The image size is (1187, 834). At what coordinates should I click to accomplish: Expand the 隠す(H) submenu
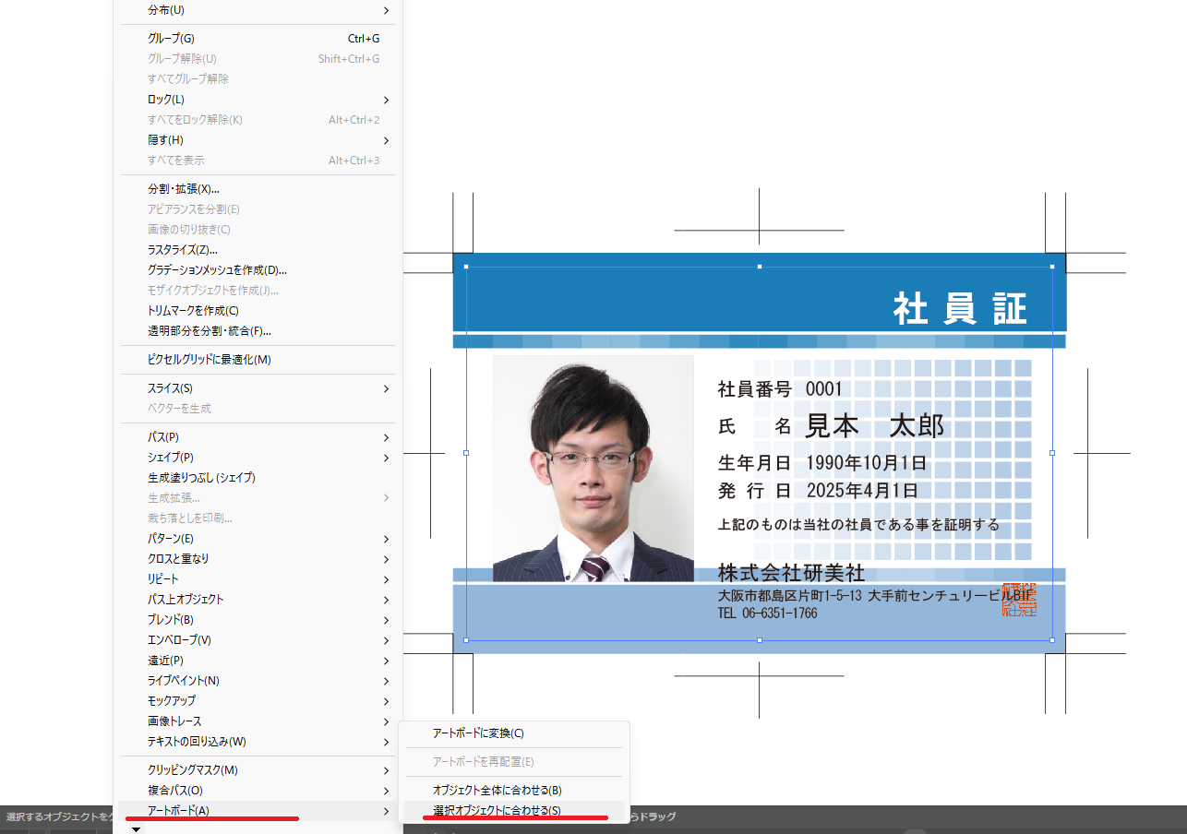(x=165, y=140)
